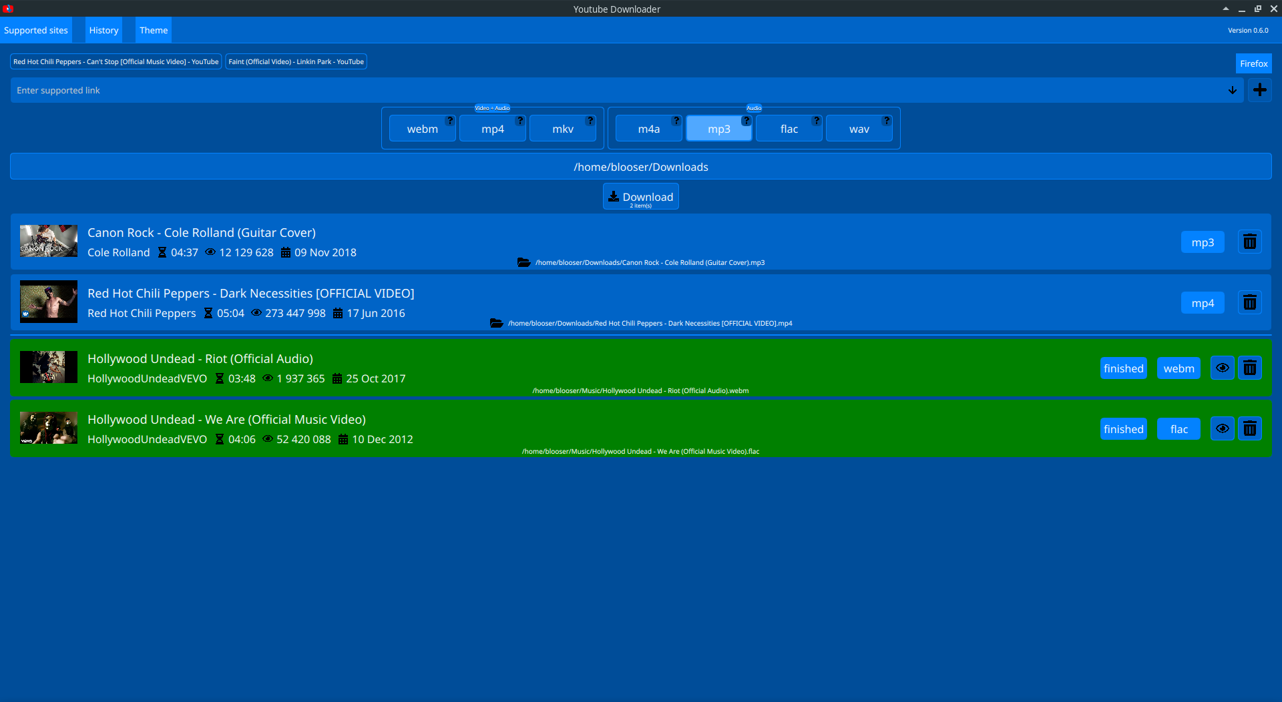The image size is (1282, 702).
Task: Click the Riot webm file path text
Action: (x=640, y=390)
